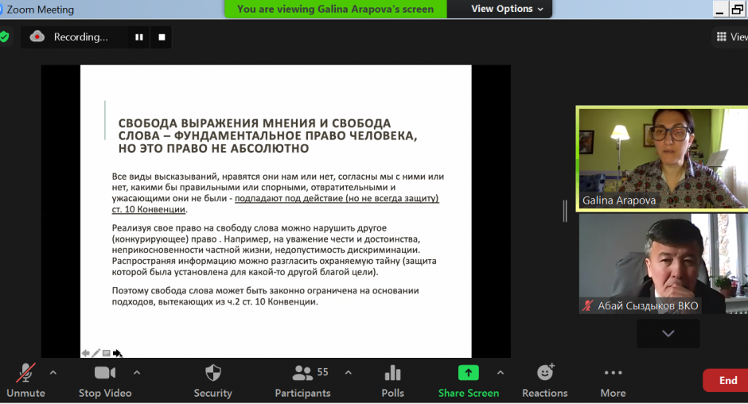Image resolution: width=748 pixels, height=404 pixels.
Task: Stop the recording
Action: [x=162, y=37]
